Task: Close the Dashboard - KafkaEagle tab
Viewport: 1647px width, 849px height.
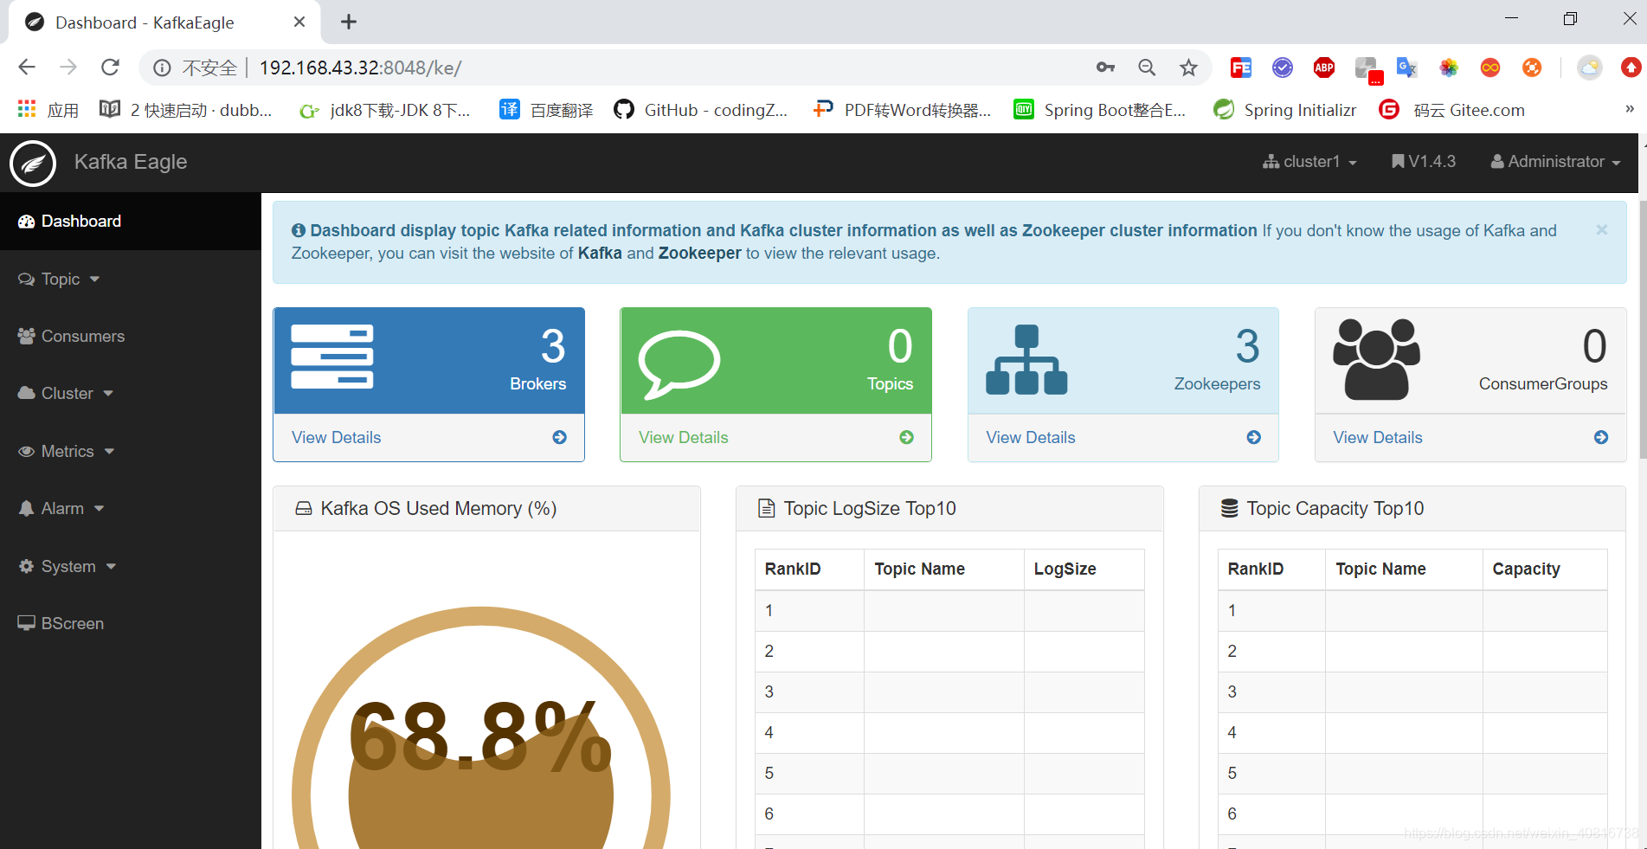Action: click(x=299, y=22)
